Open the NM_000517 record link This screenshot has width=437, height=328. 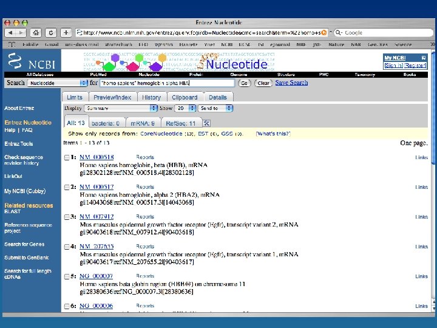click(97, 187)
